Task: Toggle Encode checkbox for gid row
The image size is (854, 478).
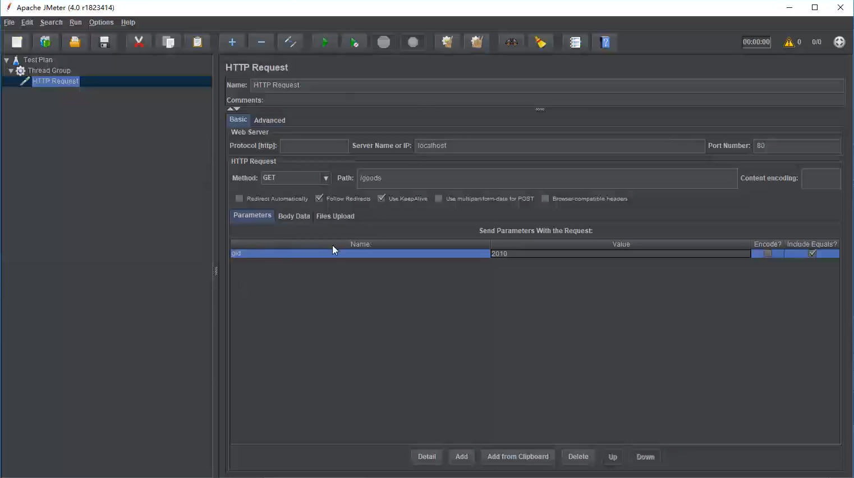Action: pyautogui.click(x=768, y=254)
